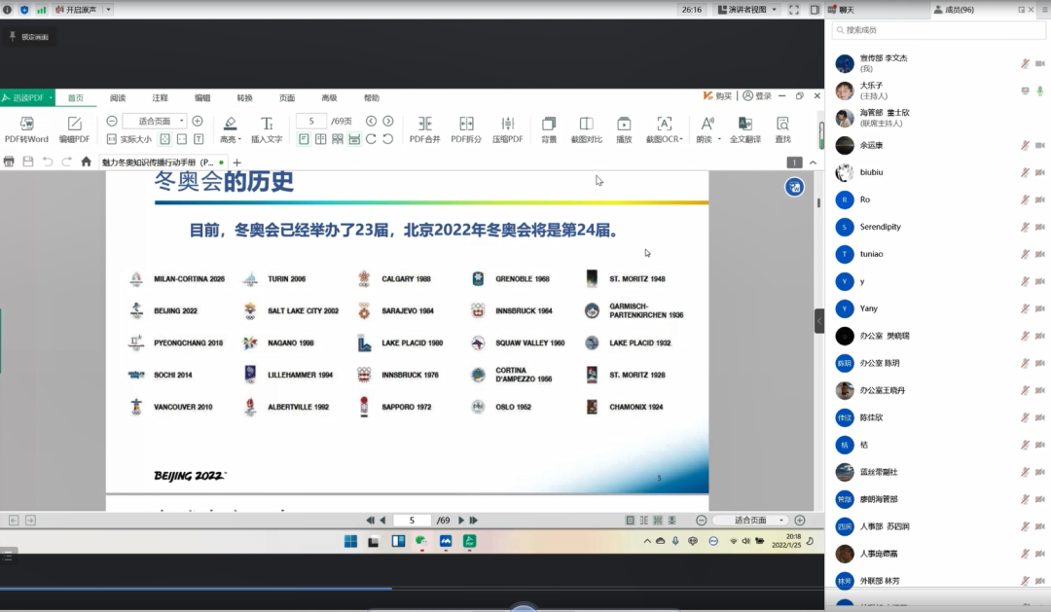Click the 购买 purchase button

point(717,96)
